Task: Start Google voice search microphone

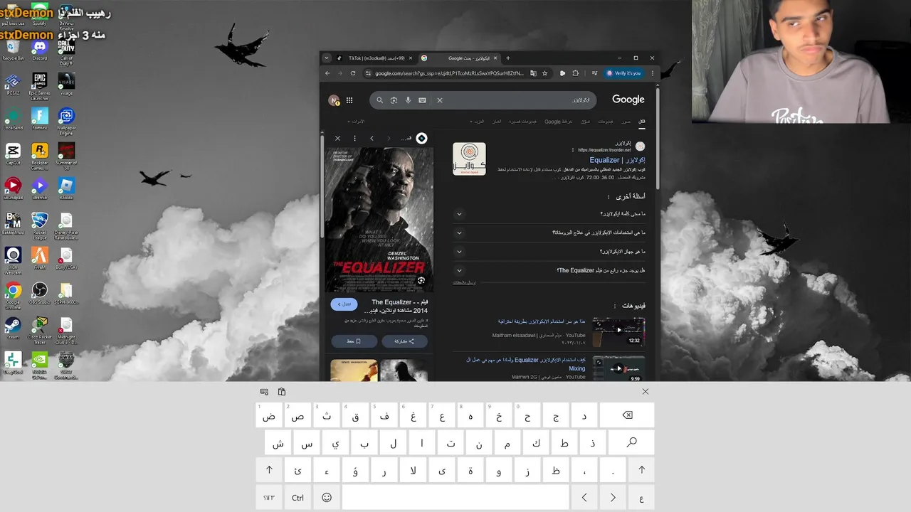Action: coord(408,100)
